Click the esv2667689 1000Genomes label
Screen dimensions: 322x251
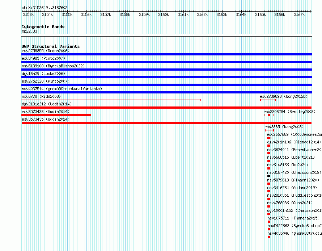(x=295, y=134)
